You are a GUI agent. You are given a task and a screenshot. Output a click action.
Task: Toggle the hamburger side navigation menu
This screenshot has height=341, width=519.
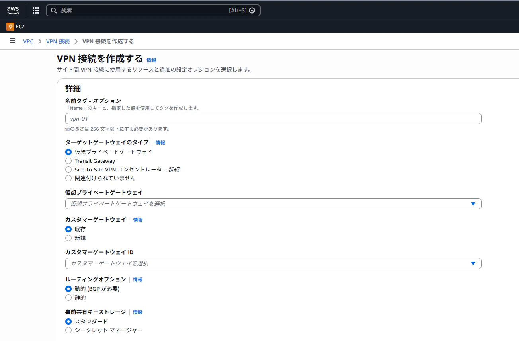(12, 41)
